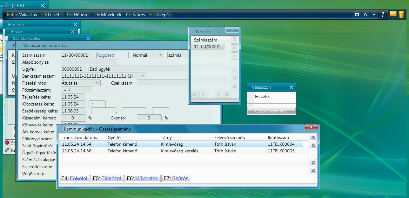Click the Összes esemény button
Screen dimensions: 409x198
271,111
